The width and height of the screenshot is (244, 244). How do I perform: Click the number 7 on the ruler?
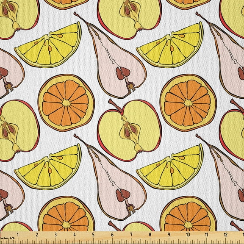[131, 235]
